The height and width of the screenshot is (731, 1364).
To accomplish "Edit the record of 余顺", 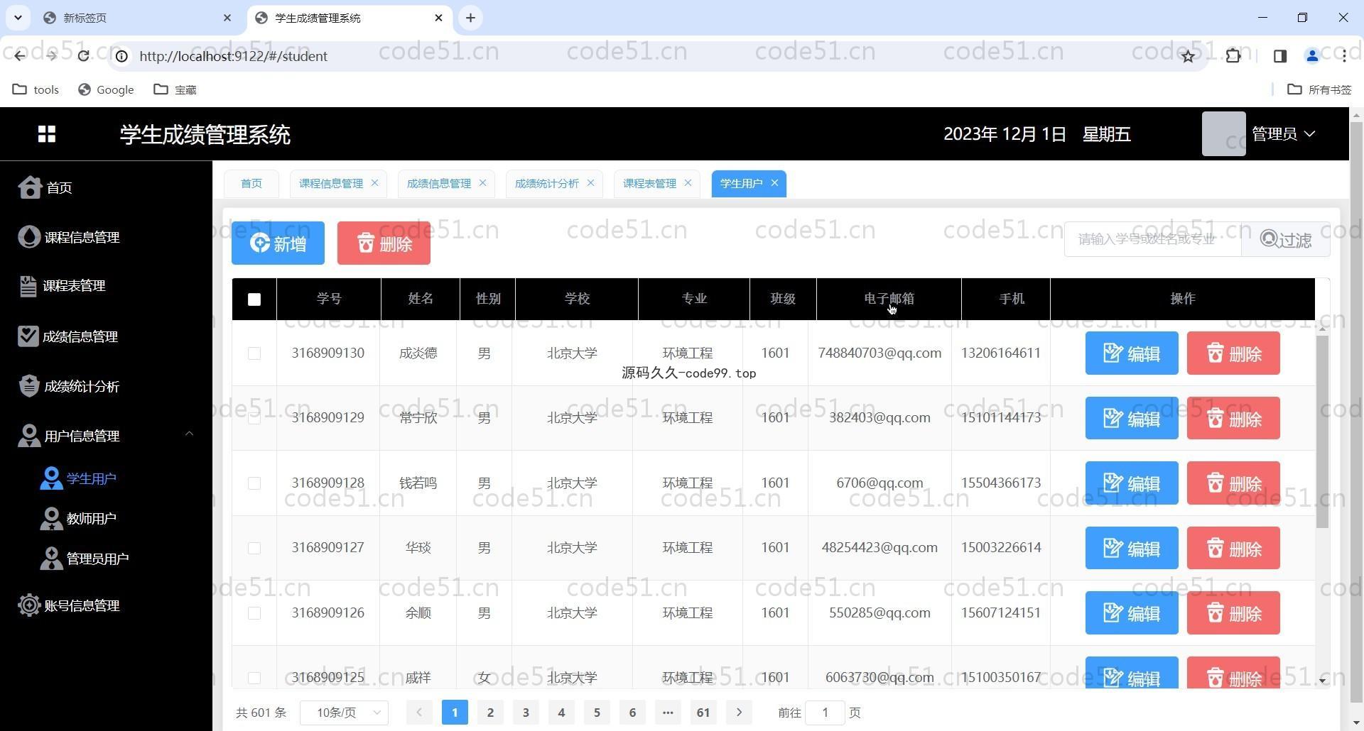I will pos(1132,612).
